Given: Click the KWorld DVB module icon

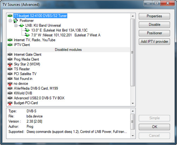Looking at the screenshot, I should (10, 93).
